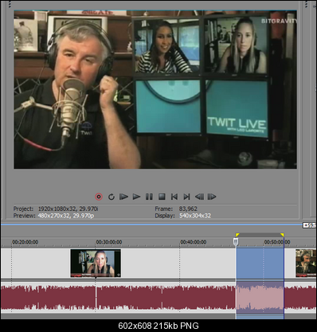The image size is (317, 332).
Task: Click the red Record button
Action: click(x=99, y=197)
